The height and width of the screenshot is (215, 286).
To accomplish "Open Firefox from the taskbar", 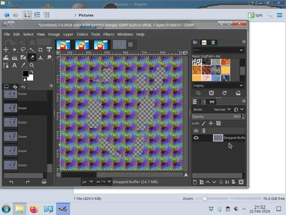I will pyautogui.click(x=34, y=209).
